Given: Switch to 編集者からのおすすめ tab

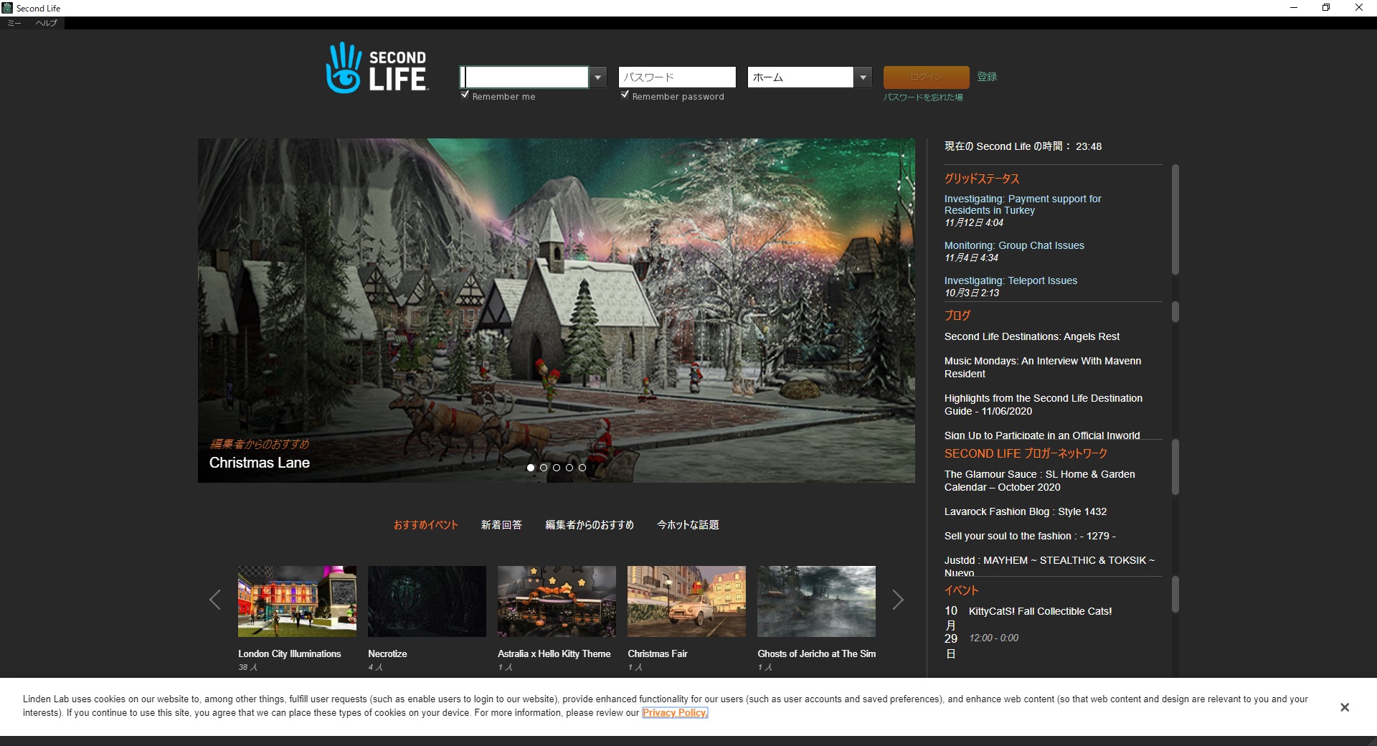Looking at the screenshot, I should [590, 525].
